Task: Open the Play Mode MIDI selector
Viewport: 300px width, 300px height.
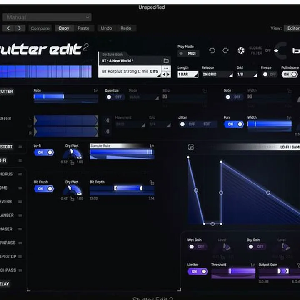Action: 188,53
